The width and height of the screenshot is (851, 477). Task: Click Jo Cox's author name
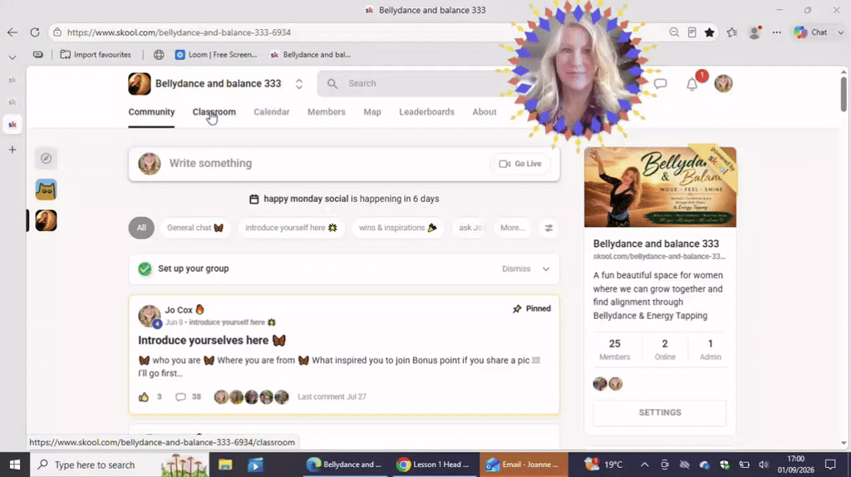click(179, 310)
